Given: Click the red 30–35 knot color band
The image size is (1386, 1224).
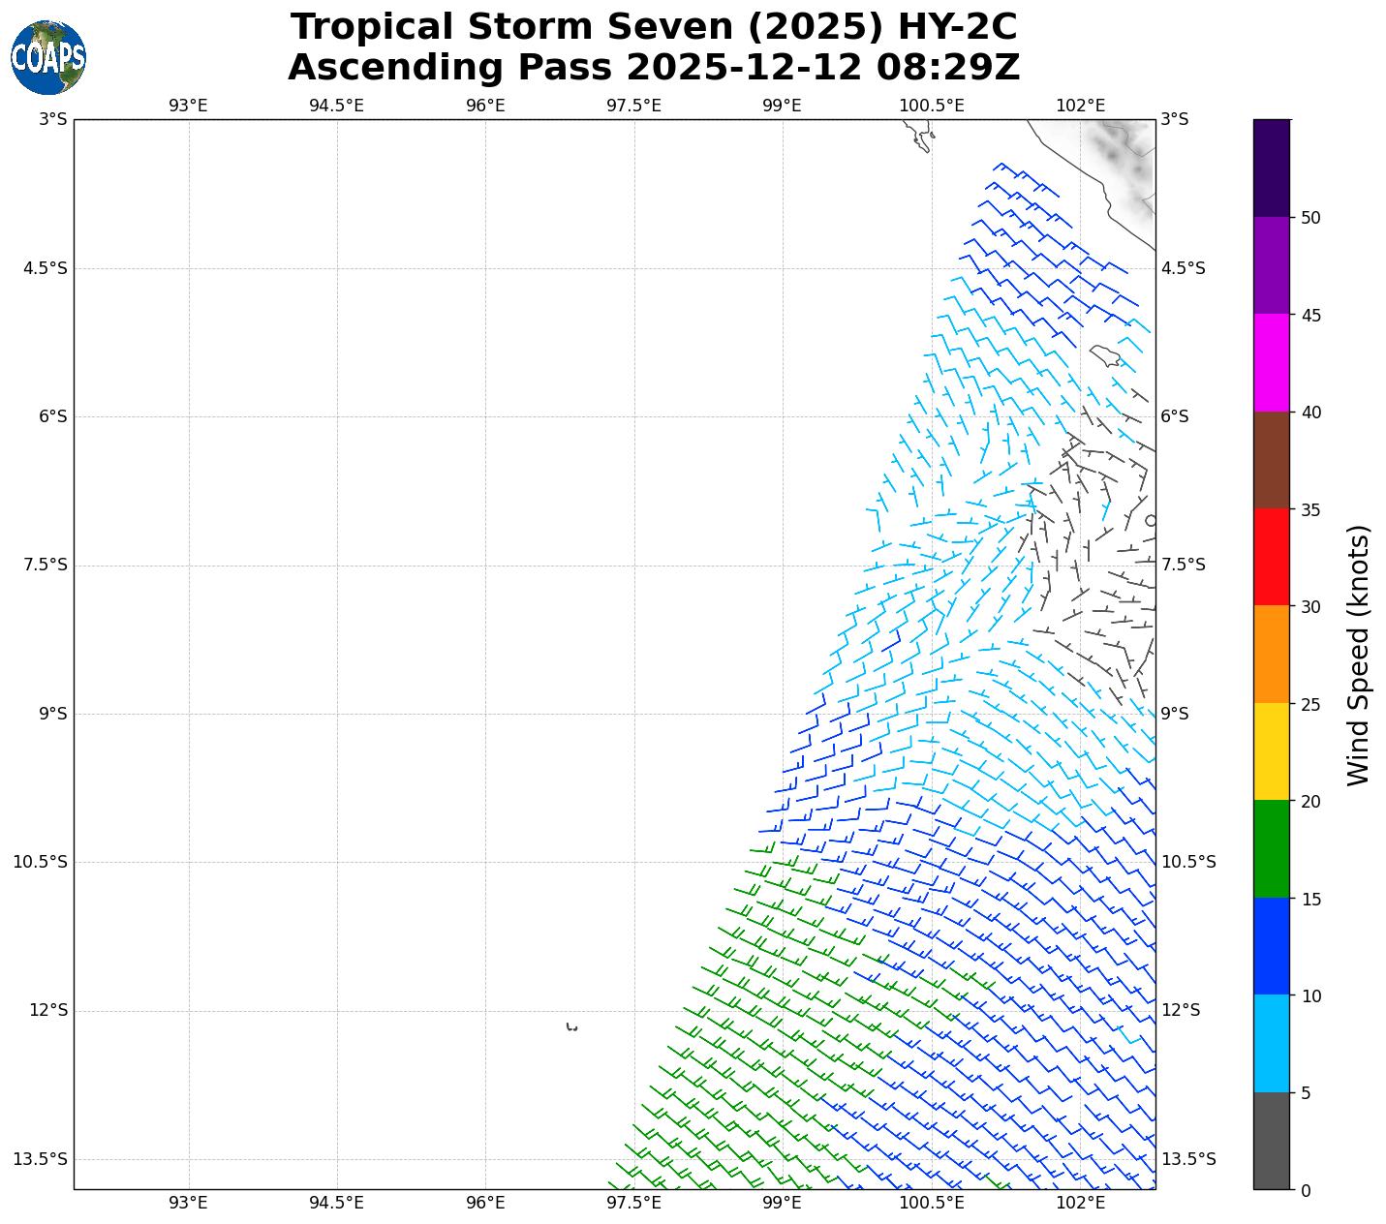Looking at the screenshot, I should pos(1271,557).
